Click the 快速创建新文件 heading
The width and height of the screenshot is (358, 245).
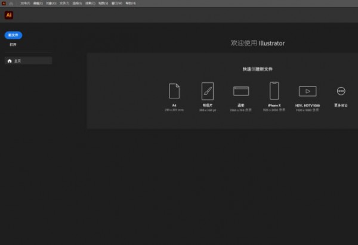[x=258, y=69]
